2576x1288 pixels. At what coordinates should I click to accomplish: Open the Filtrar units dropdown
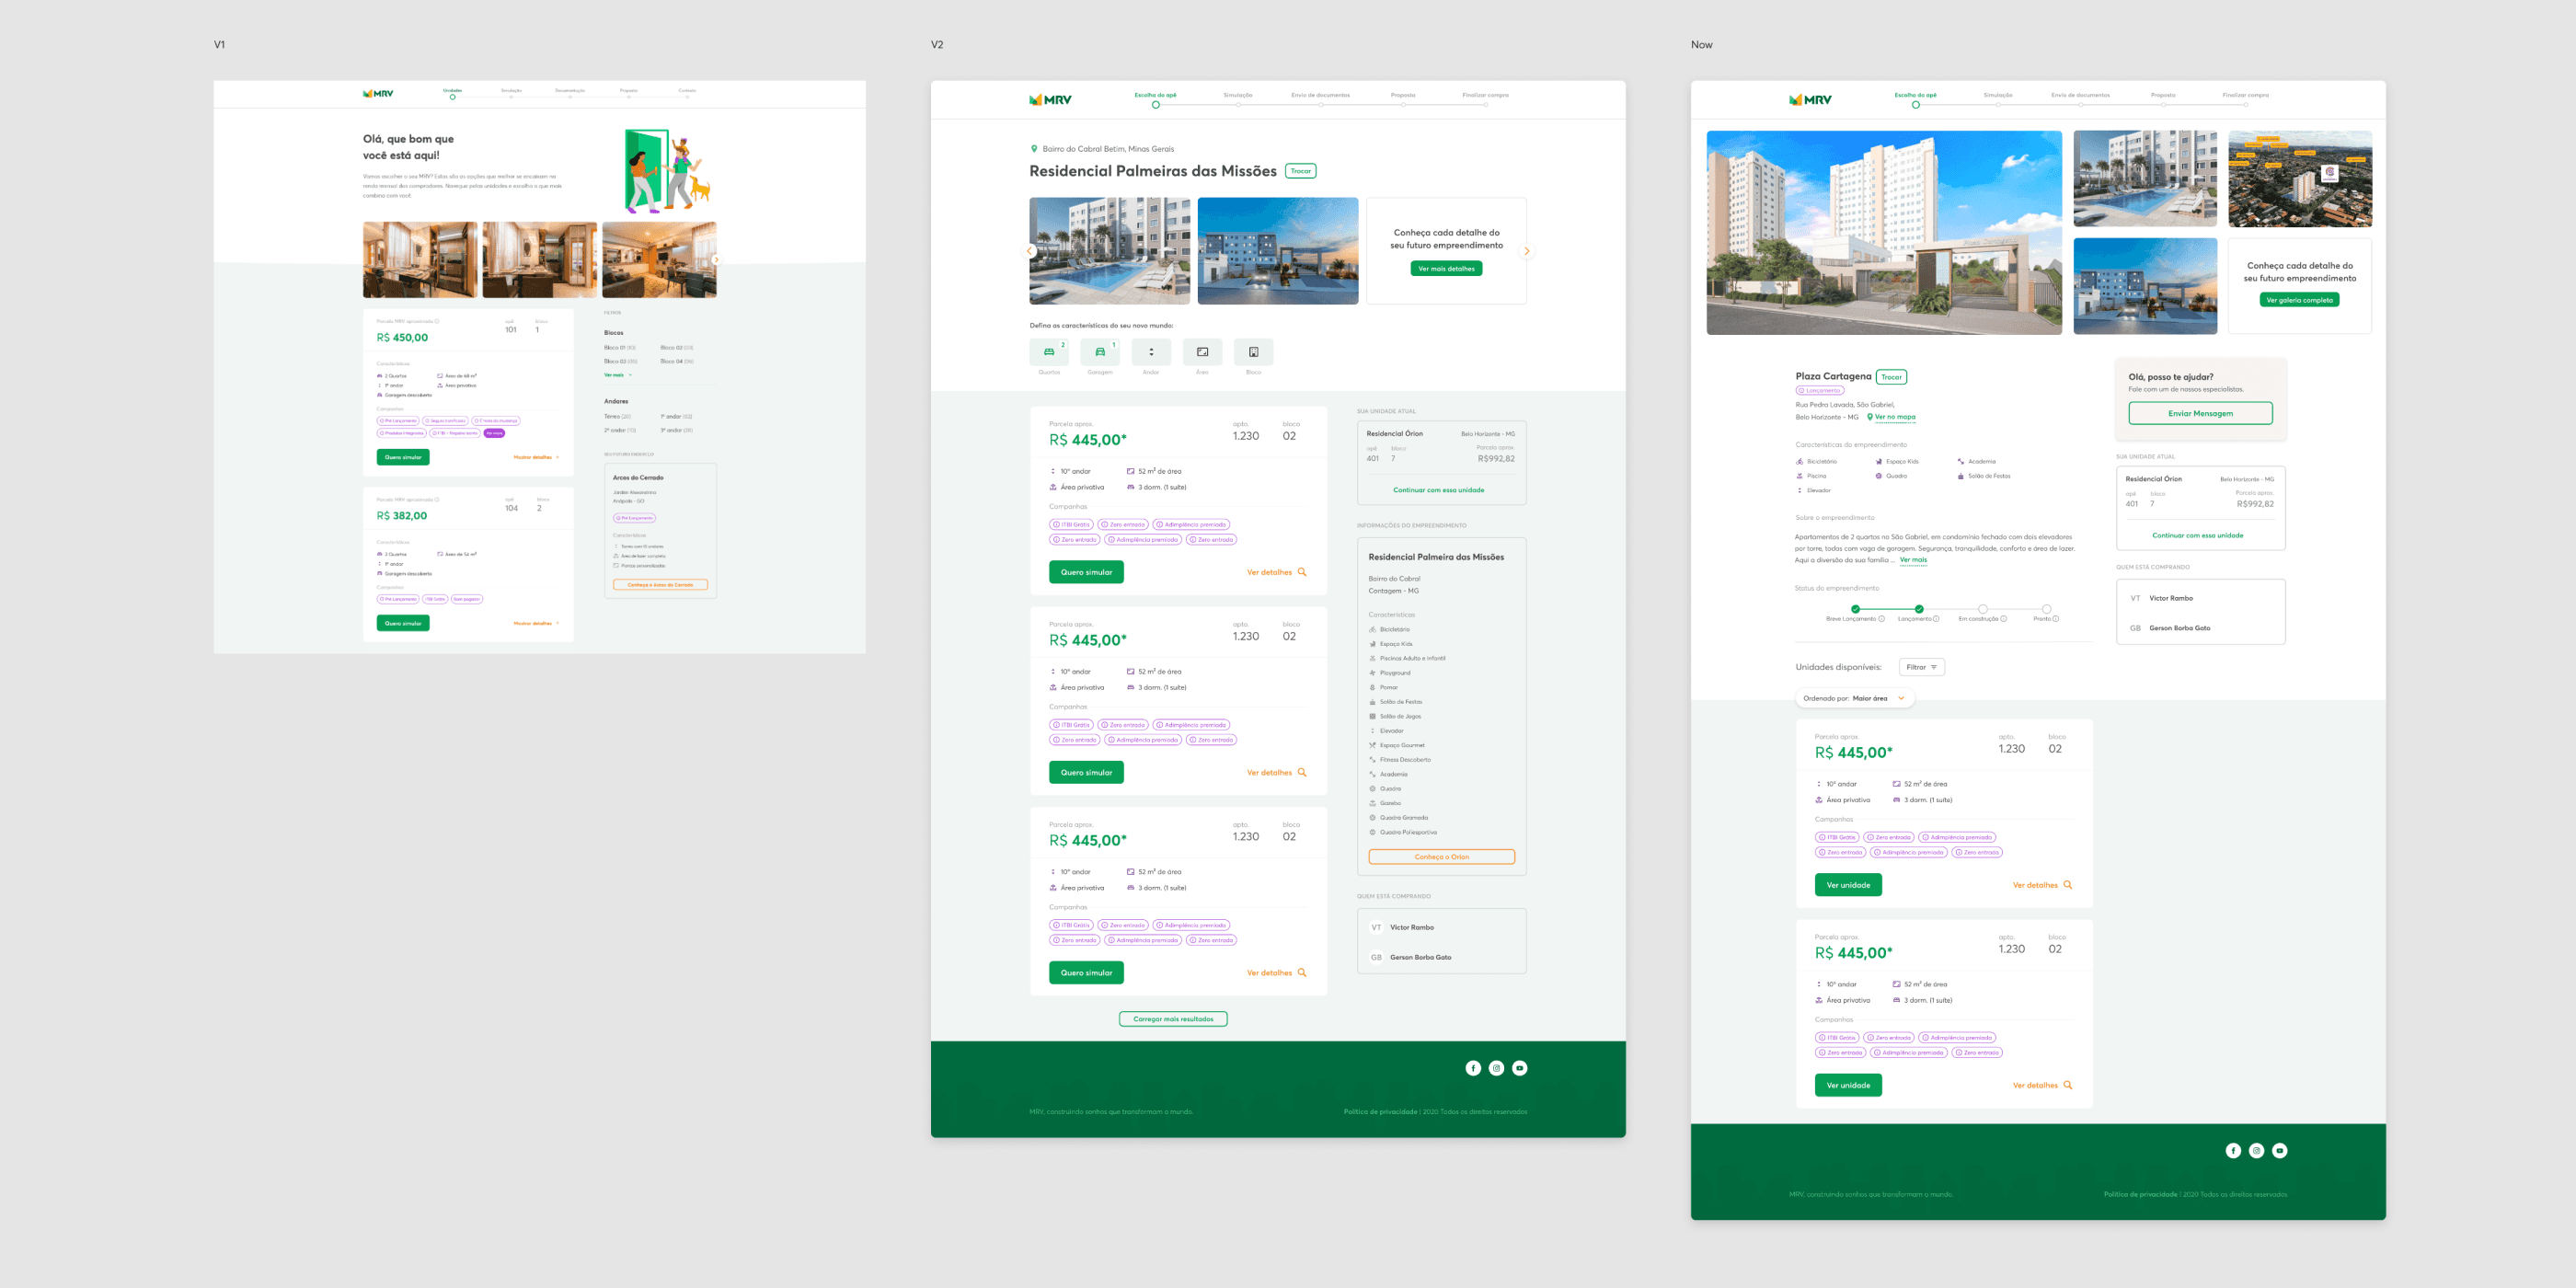tap(1921, 667)
